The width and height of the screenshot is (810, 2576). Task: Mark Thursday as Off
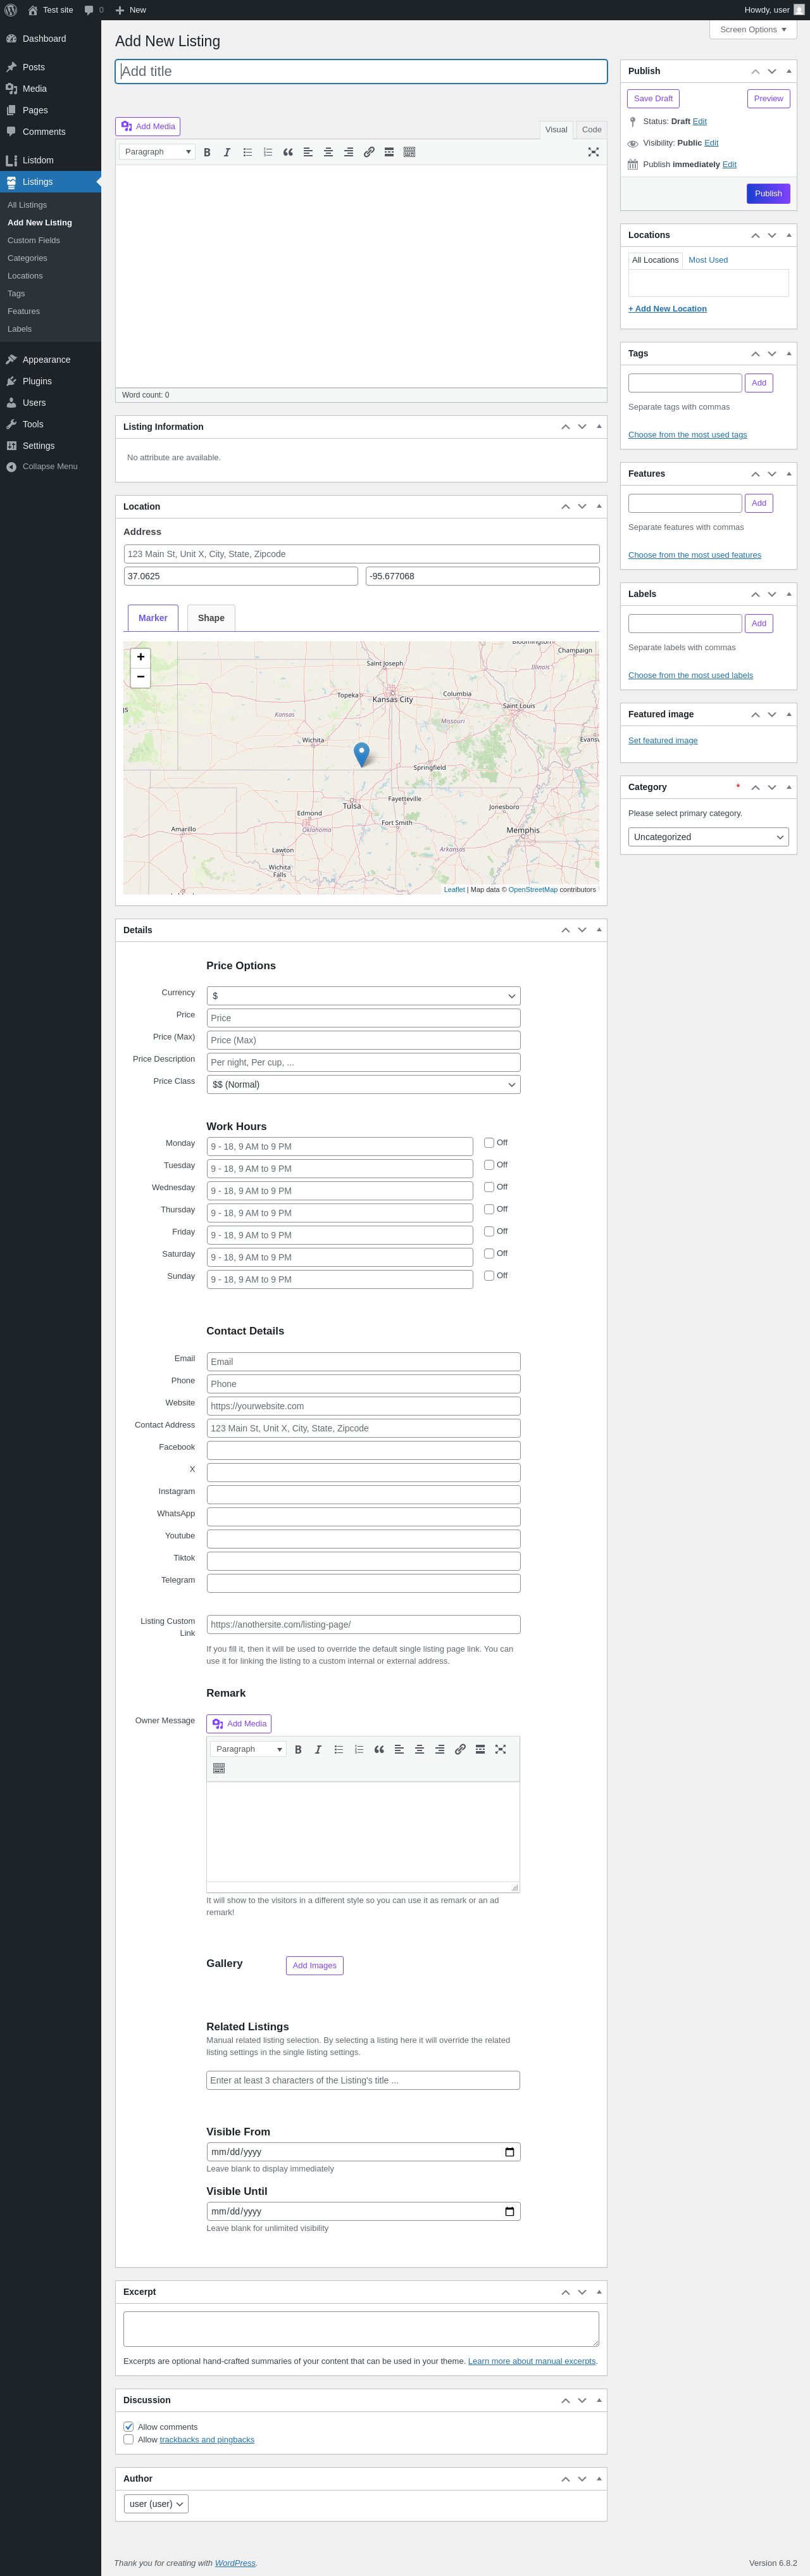click(489, 1209)
